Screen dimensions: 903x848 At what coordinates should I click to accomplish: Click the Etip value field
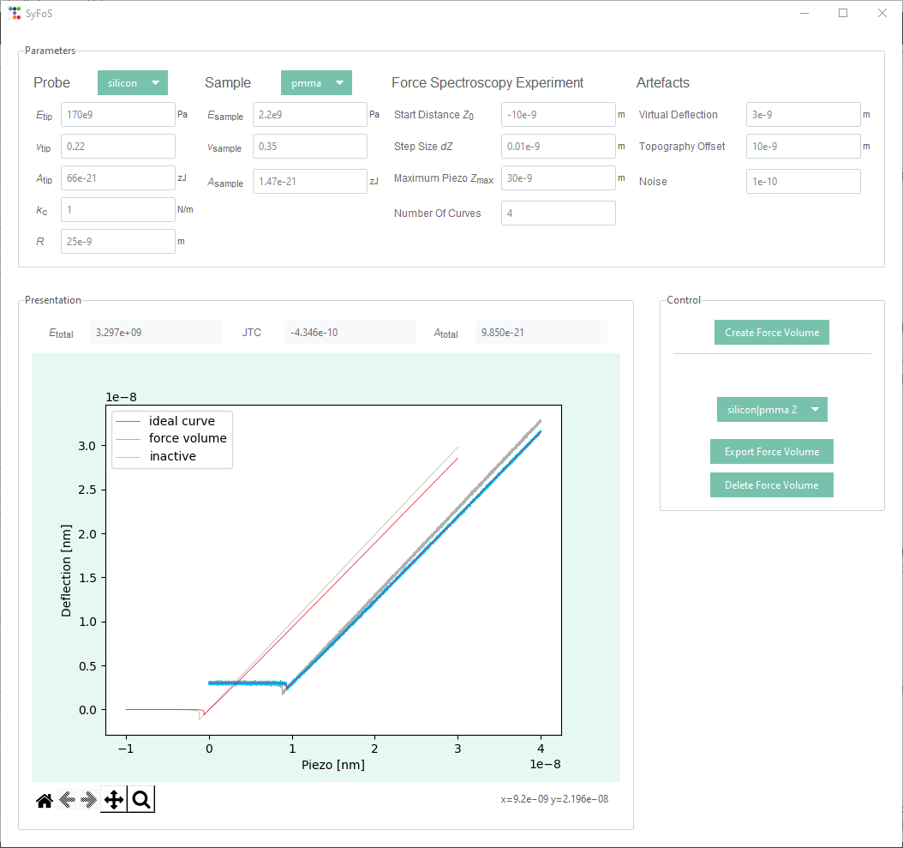[x=117, y=114]
